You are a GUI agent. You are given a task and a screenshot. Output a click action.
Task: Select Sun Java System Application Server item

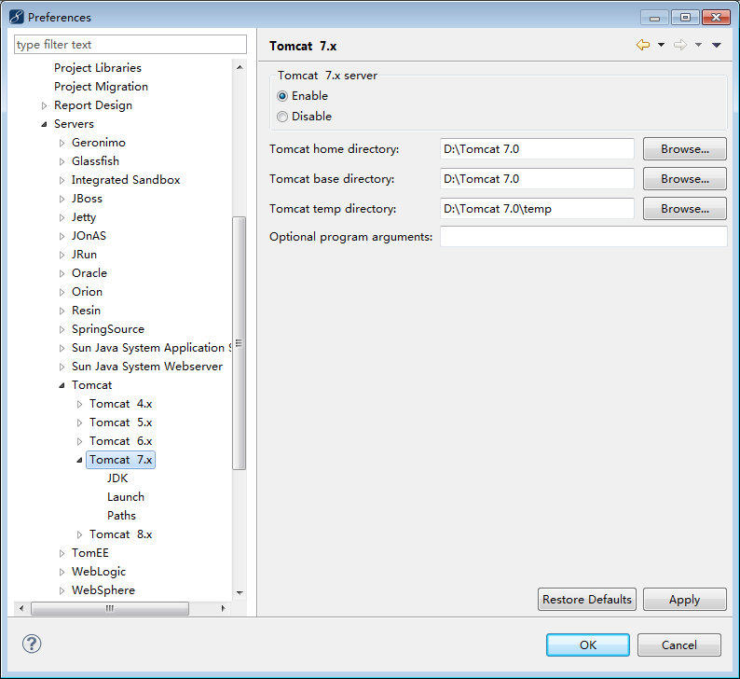(x=152, y=348)
